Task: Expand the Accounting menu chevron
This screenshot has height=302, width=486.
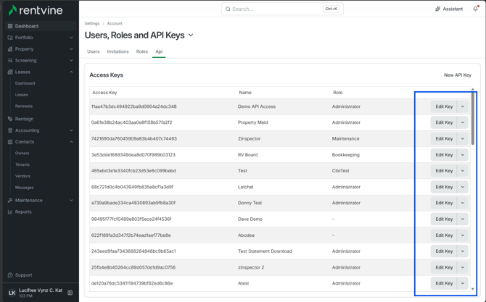Action: [71, 130]
